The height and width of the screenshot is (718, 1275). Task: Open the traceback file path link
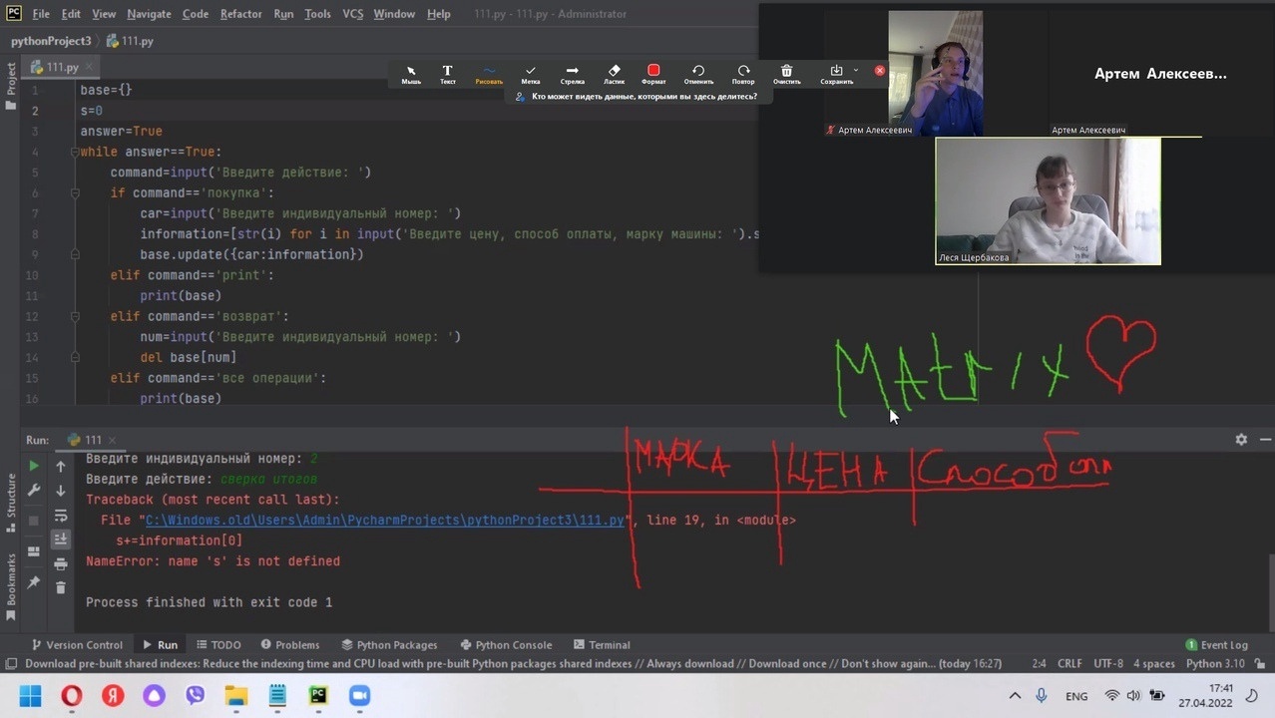point(385,520)
